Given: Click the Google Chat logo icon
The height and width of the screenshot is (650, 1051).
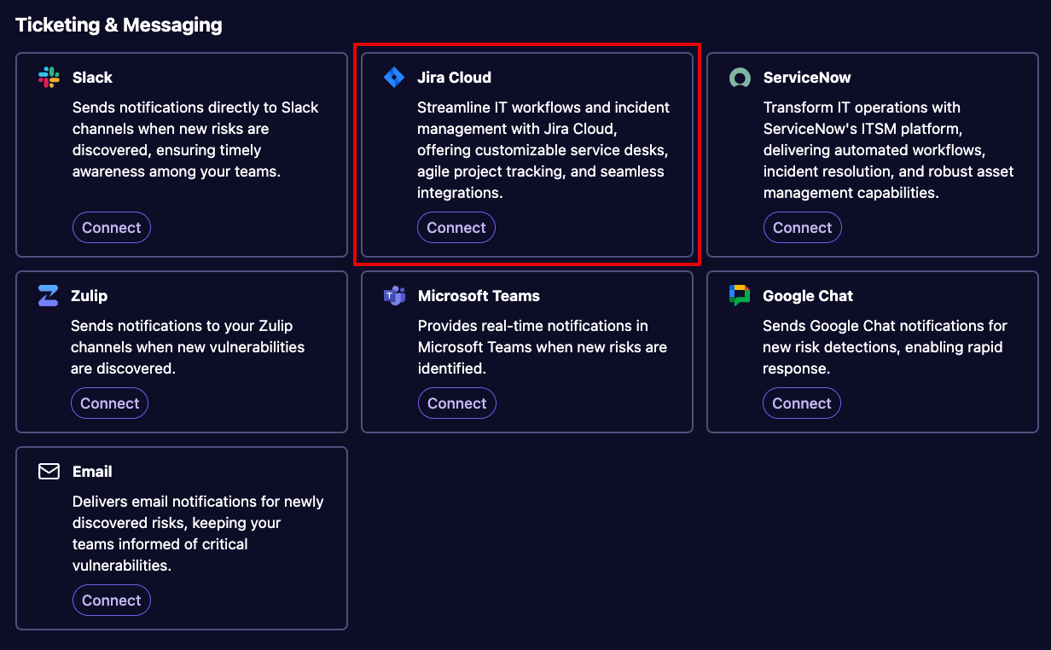Looking at the screenshot, I should click(740, 296).
